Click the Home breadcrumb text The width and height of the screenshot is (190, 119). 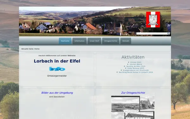[x=37, y=49]
